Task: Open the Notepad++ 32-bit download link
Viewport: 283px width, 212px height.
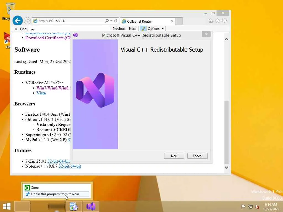Action: (64, 166)
